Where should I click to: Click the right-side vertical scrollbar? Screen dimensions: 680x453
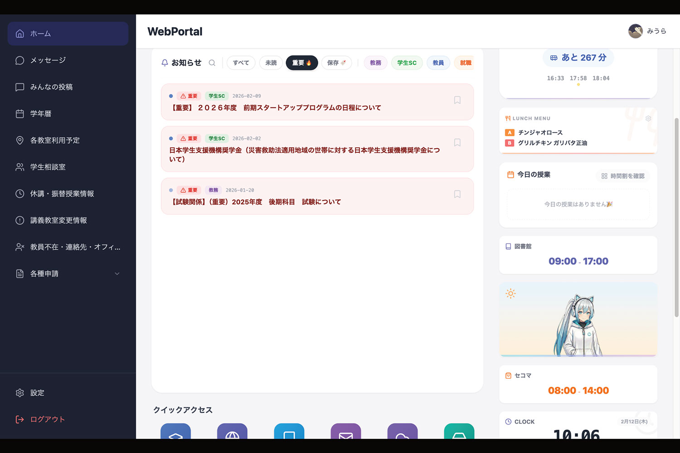pos(676,217)
